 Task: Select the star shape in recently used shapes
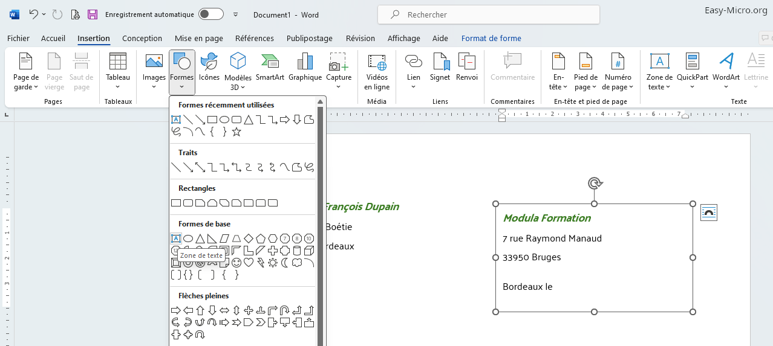coord(236,132)
